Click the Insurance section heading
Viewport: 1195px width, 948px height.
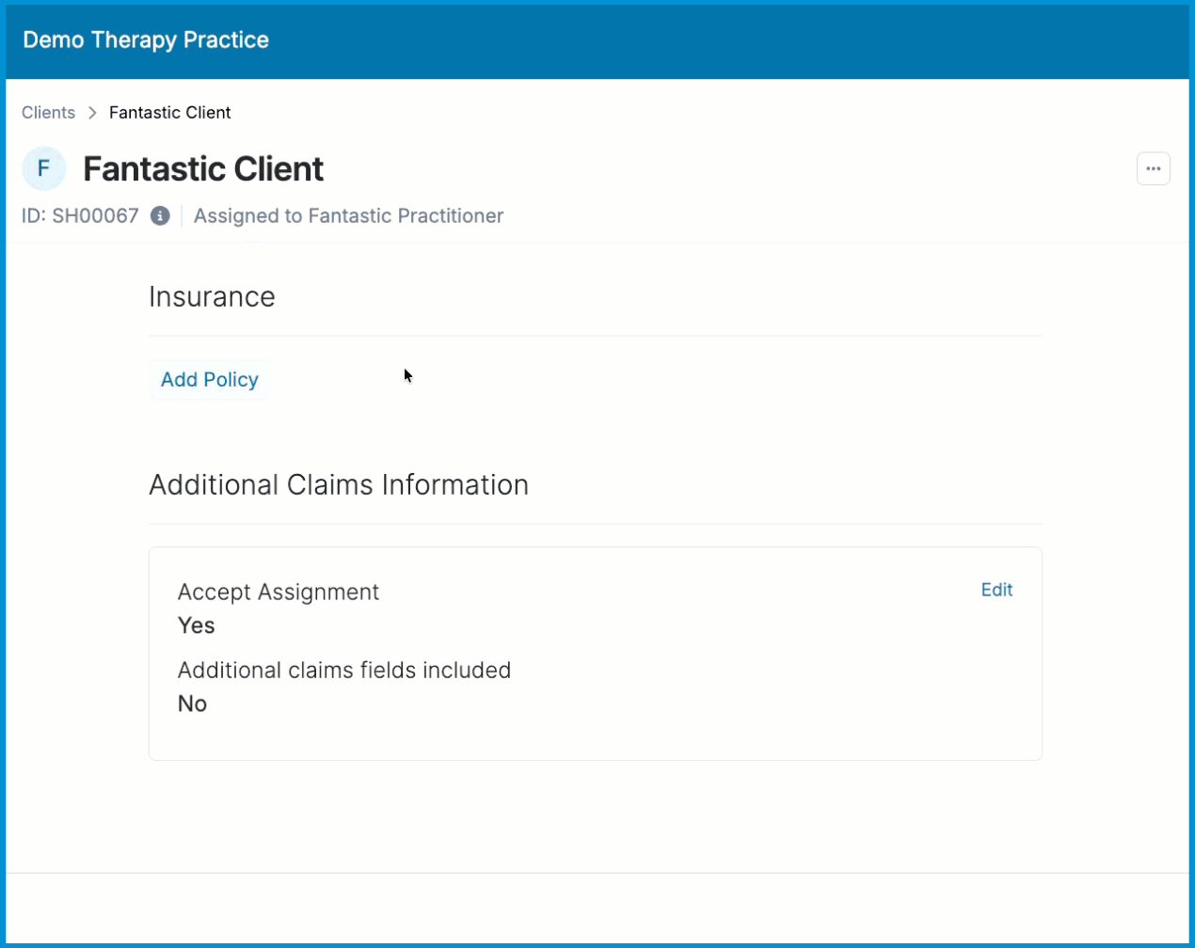pyautogui.click(x=212, y=296)
